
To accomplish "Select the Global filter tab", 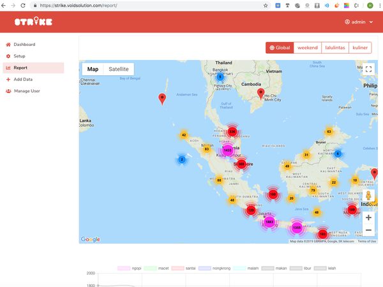I will (280, 48).
